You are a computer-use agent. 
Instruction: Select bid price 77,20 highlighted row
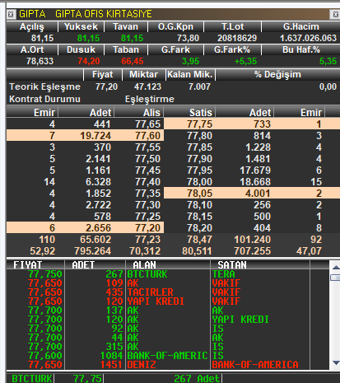147,228
